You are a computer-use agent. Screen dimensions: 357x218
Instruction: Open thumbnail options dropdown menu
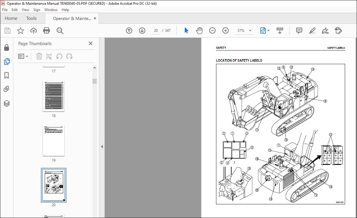(23, 56)
